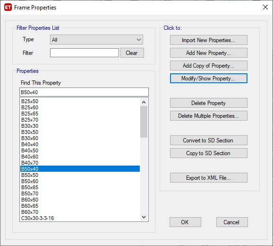The width and height of the screenshot is (273, 246).
Task: Click Convert to SD Section
Action: (x=209, y=141)
